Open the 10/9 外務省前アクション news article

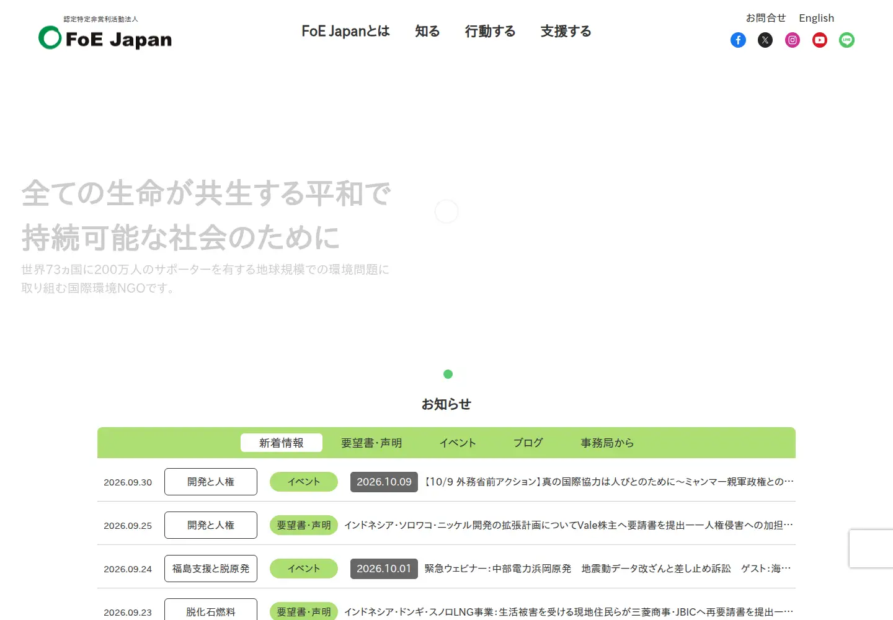click(x=609, y=482)
